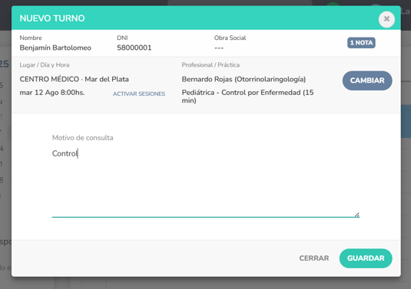Click the NUEVO TURNO title
Viewport: 411px width, 289px height.
pyautogui.click(x=52, y=18)
